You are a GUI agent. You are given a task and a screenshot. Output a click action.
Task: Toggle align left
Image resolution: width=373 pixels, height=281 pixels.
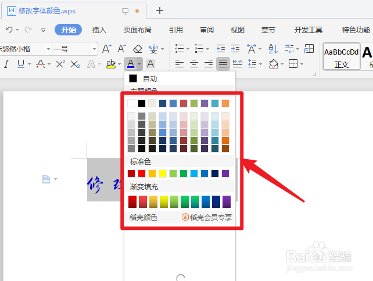[x=180, y=64]
